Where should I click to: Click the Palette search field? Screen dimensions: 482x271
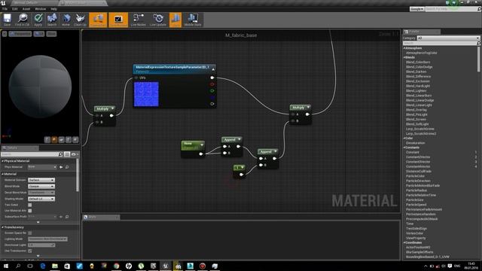click(440, 44)
